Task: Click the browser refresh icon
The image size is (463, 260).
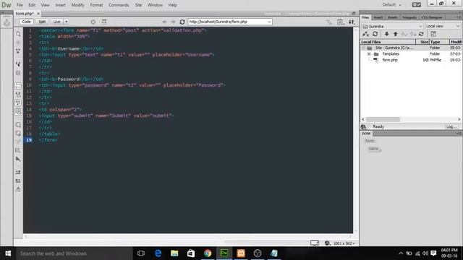Action: (x=182, y=22)
